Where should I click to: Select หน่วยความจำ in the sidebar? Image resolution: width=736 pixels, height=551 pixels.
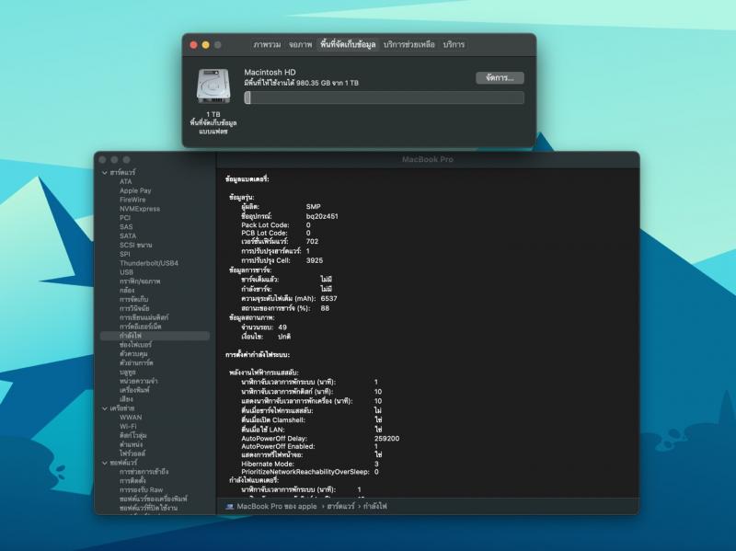point(139,381)
